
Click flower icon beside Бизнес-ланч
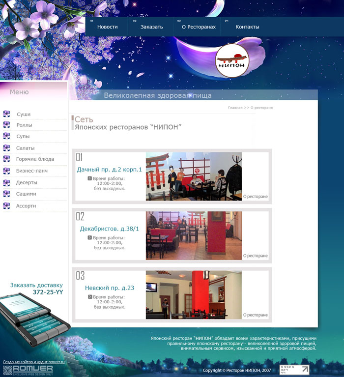coord(6,171)
